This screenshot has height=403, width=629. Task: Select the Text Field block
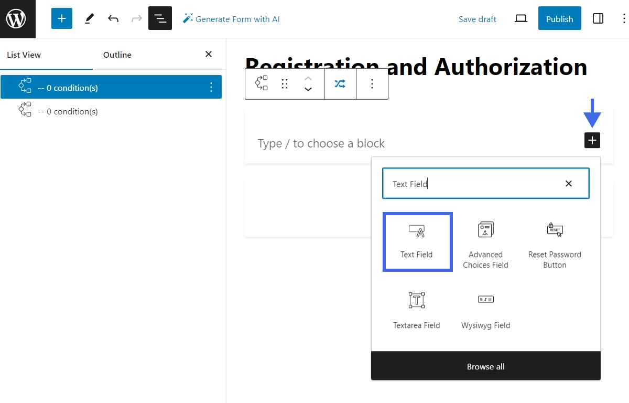tap(417, 241)
